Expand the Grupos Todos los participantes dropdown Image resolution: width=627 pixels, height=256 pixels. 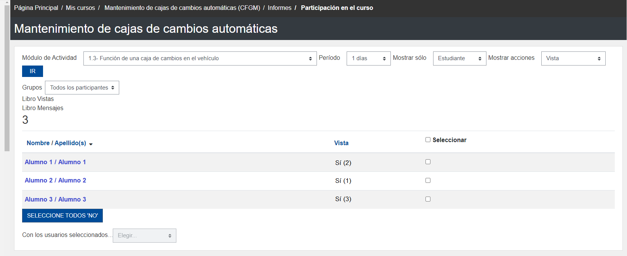82,88
